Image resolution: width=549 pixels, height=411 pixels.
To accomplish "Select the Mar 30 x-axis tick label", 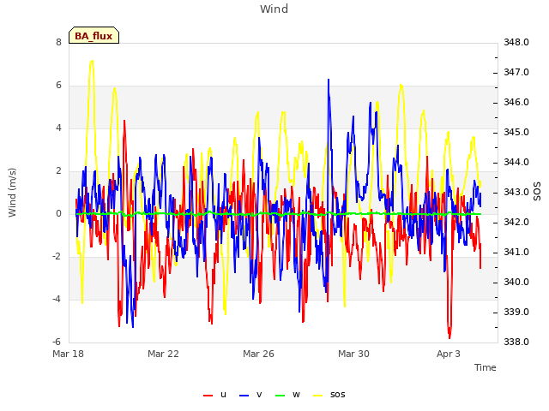I will pyautogui.click(x=353, y=354).
